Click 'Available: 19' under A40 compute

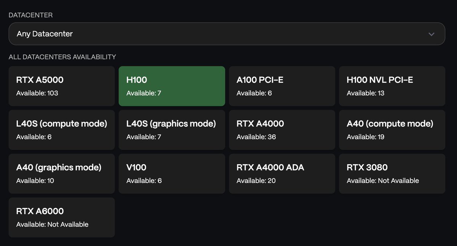(366, 137)
